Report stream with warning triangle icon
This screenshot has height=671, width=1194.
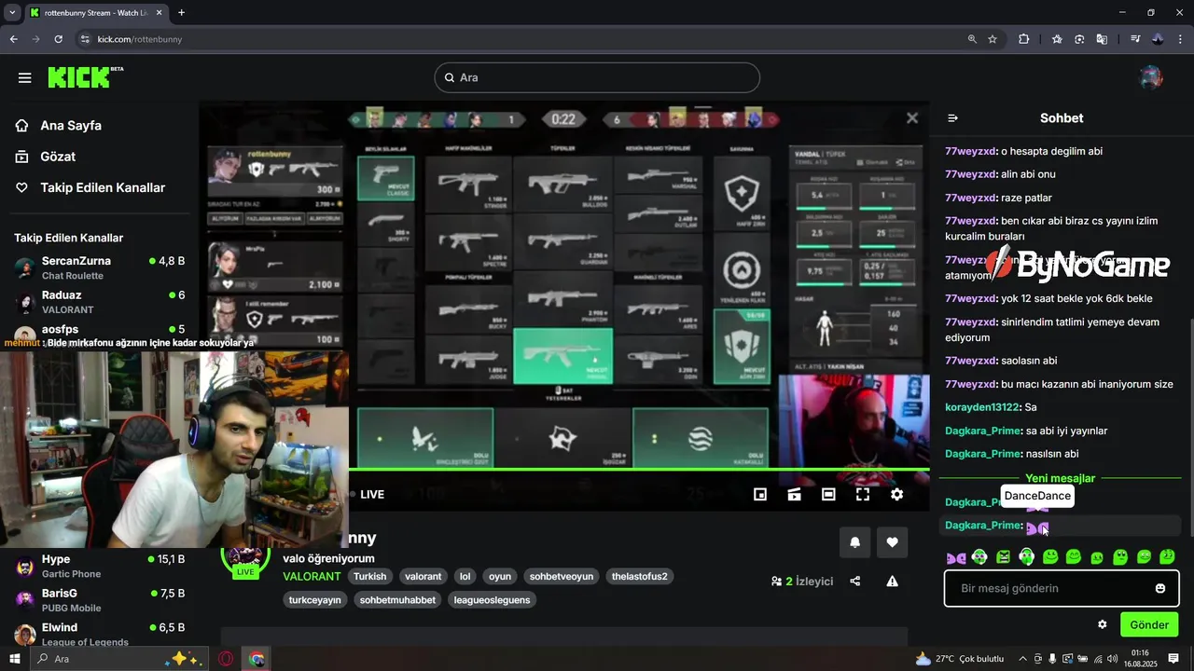point(892,582)
